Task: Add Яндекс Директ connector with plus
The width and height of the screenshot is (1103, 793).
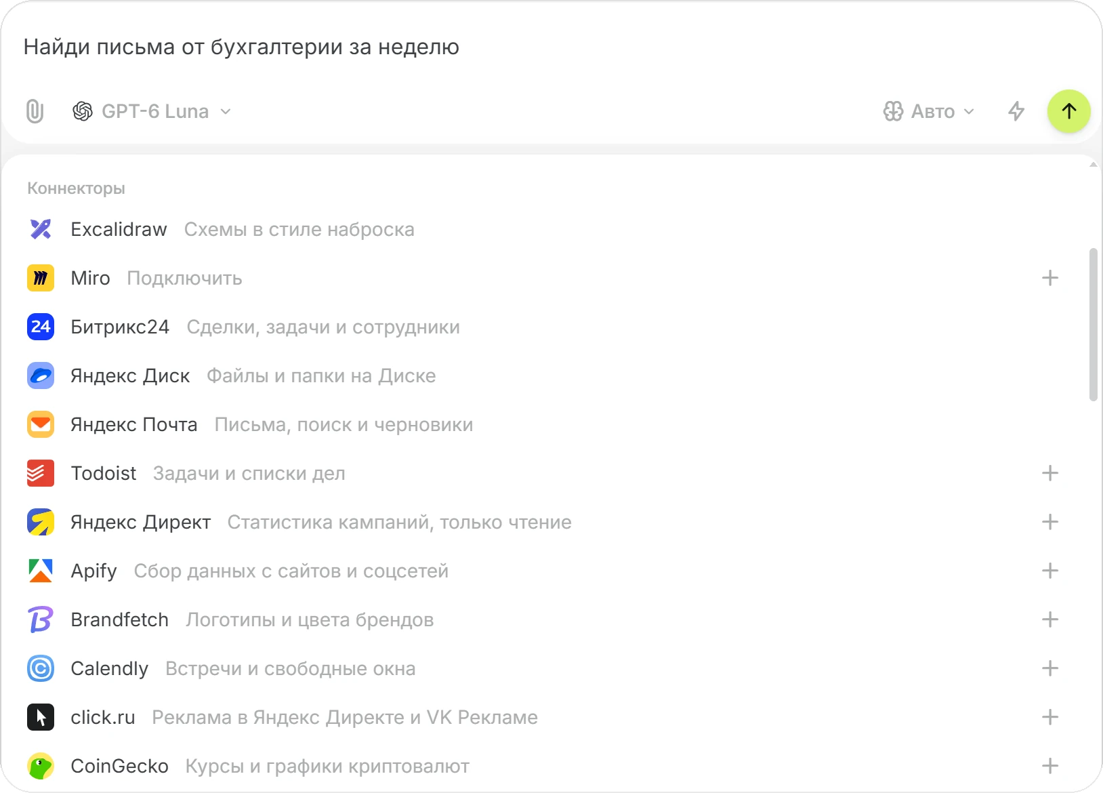Action: pyautogui.click(x=1050, y=522)
